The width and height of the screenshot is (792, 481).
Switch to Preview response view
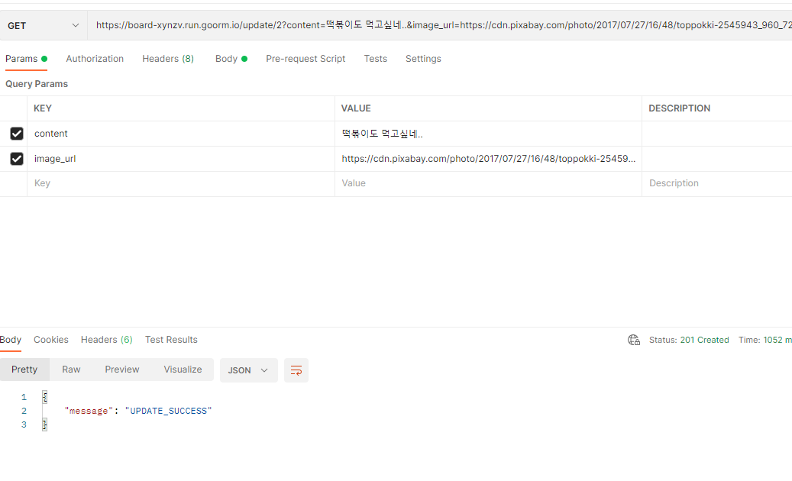coord(122,370)
